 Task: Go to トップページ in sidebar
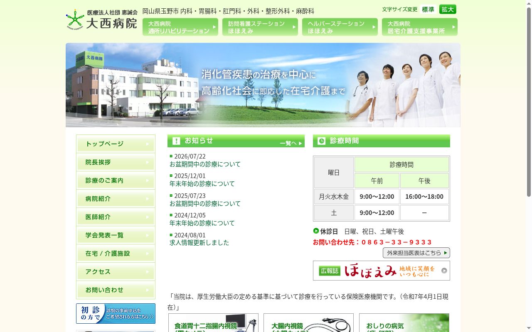(116, 144)
